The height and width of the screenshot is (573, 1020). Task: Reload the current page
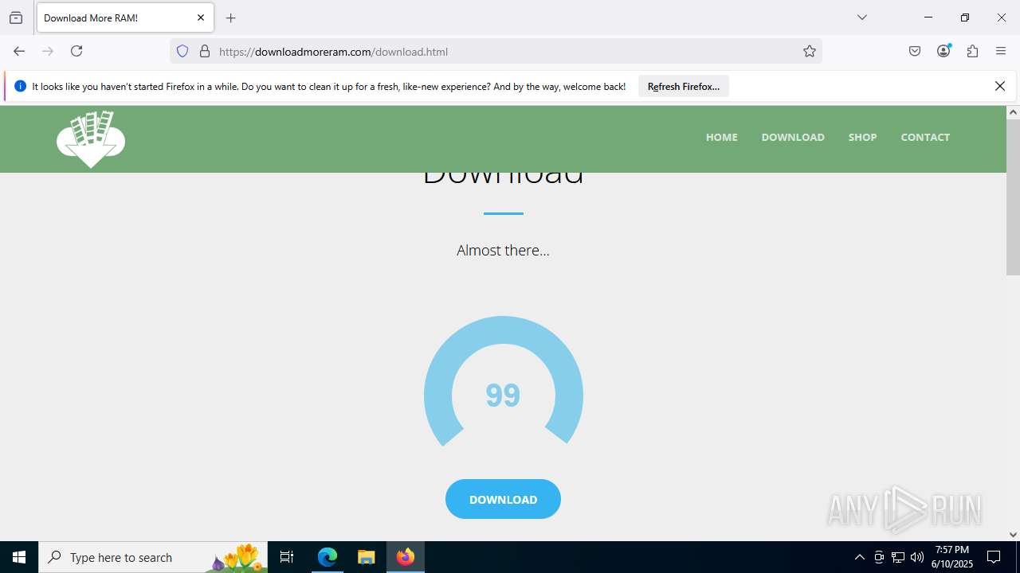(x=76, y=51)
